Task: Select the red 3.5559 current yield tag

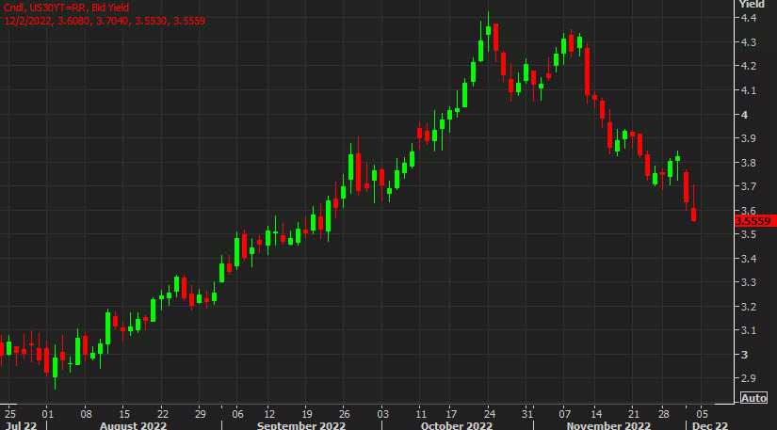Action: coord(753,221)
